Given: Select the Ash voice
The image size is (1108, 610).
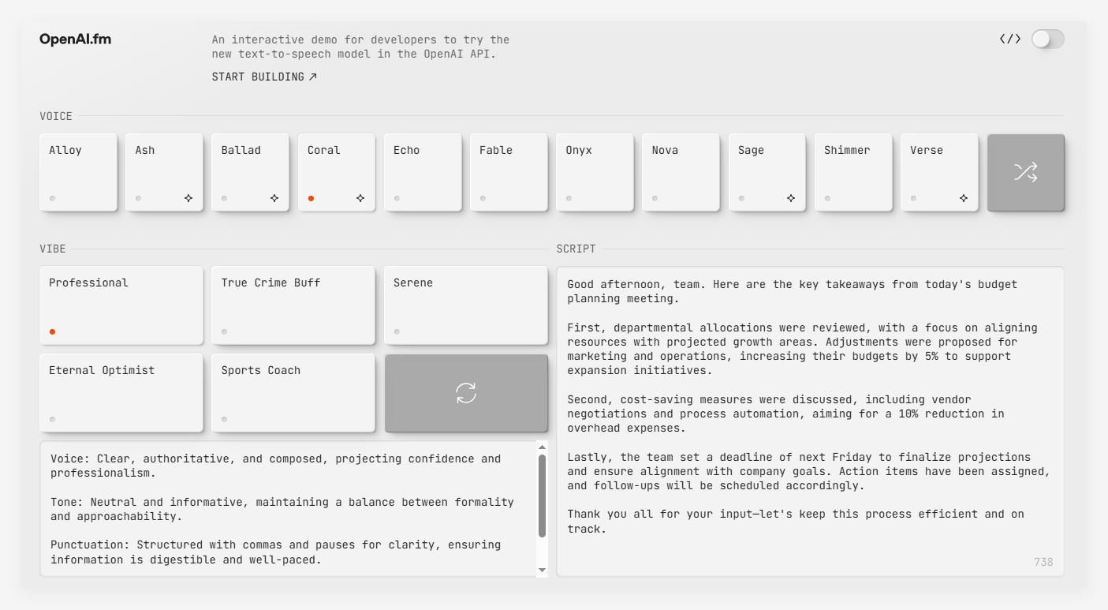Looking at the screenshot, I should click(x=164, y=173).
